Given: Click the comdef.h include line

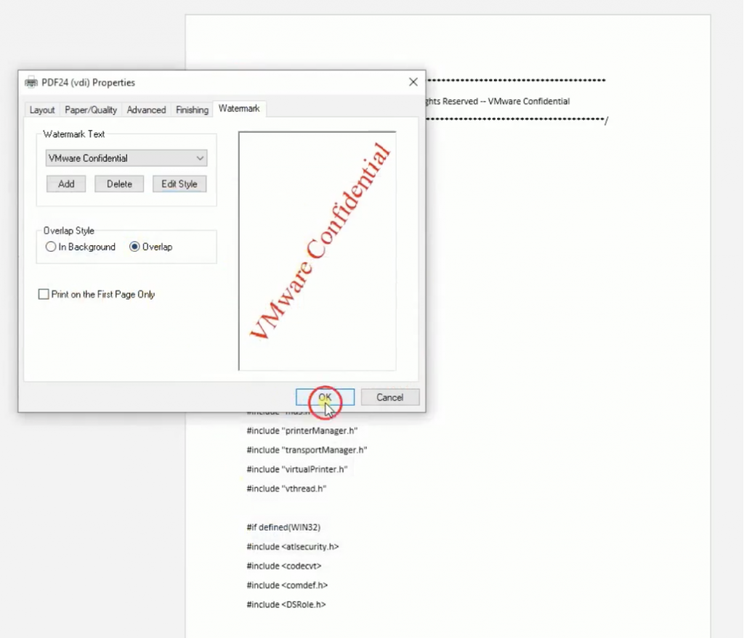Looking at the screenshot, I should click(x=287, y=586).
